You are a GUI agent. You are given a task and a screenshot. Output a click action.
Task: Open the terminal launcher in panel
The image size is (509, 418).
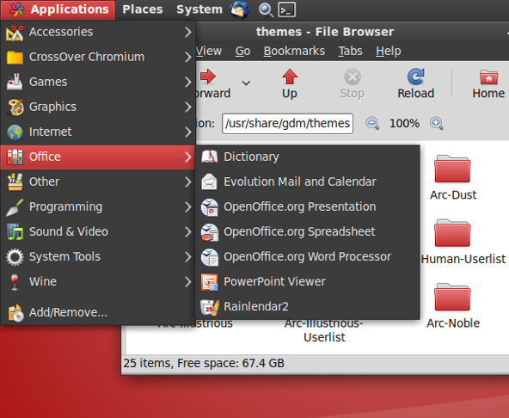click(x=287, y=9)
